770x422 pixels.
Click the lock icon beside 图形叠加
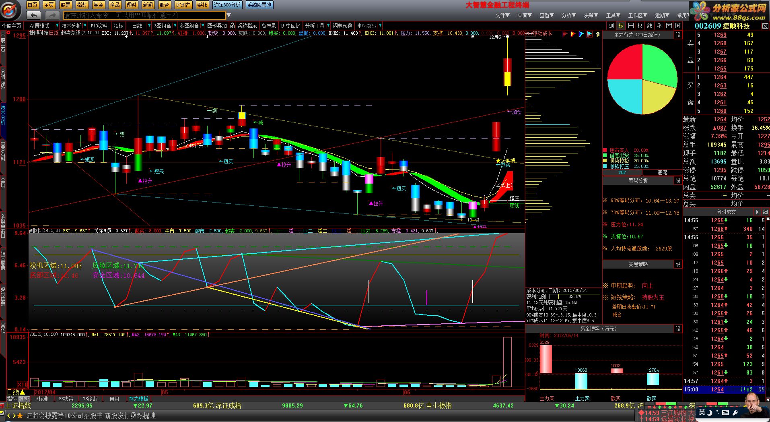[232, 25]
